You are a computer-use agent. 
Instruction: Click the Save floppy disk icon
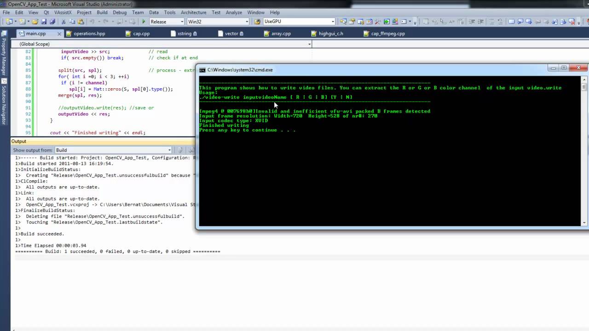click(44, 22)
